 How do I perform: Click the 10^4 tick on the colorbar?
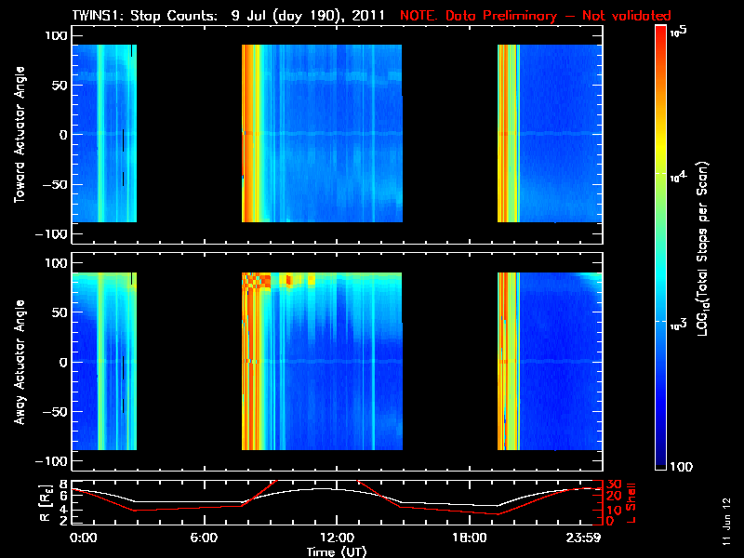point(678,178)
